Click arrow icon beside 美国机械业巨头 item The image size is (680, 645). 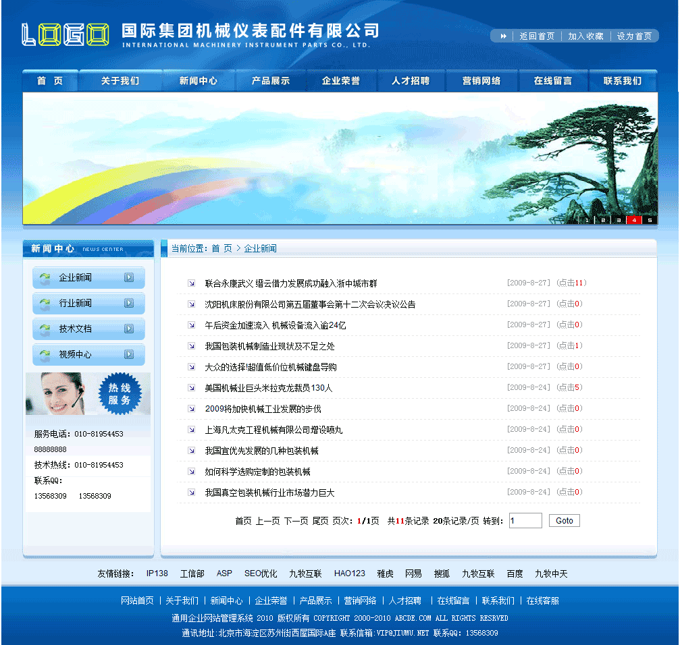pos(191,388)
